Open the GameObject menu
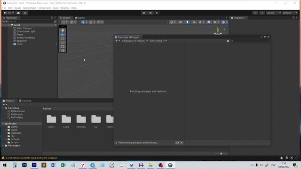This screenshot has height=169, width=301. coord(30,8)
